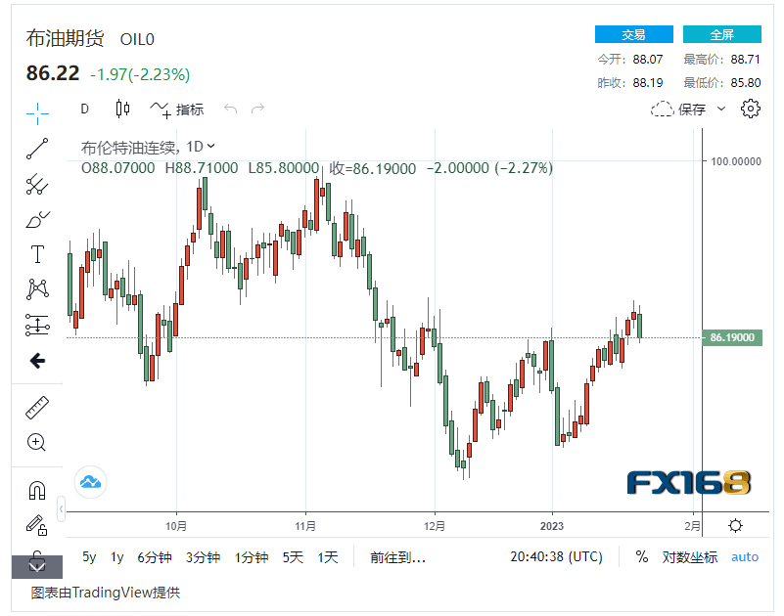The width and height of the screenshot is (784, 616).
Task: Click the 交易 trade button
Action: pos(633,34)
